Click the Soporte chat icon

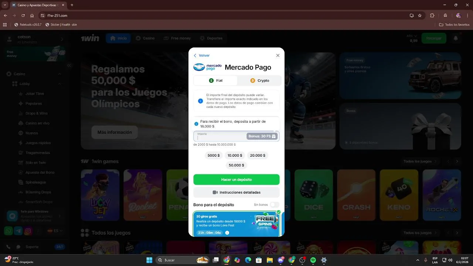coord(18,247)
